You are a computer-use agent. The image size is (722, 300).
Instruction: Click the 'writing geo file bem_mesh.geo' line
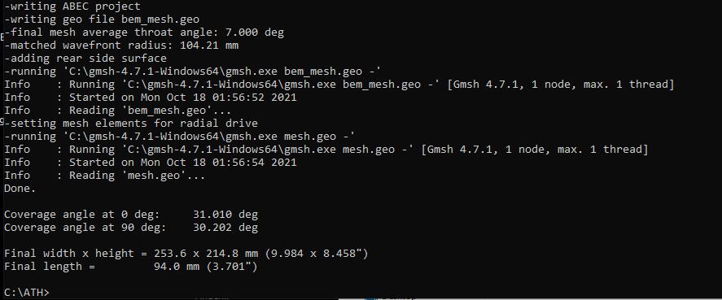tap(102, 20)
